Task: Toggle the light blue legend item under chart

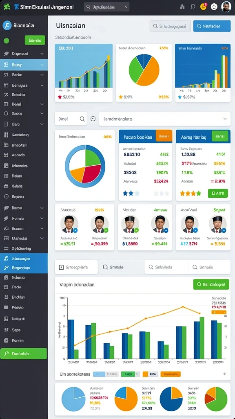Action: click(106, 374)
